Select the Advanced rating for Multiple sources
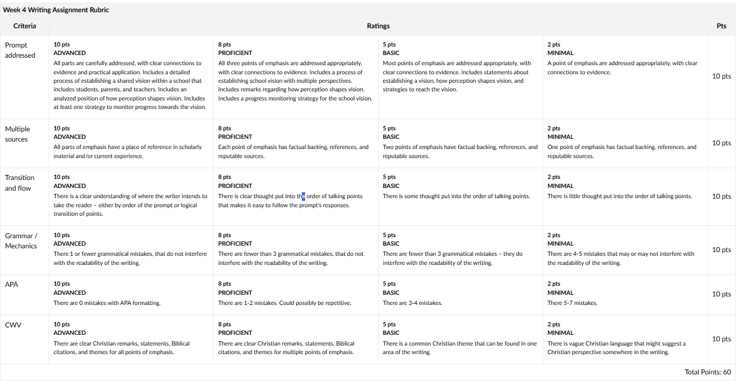This screenshot has height=384, width=741. click(131, 143)
